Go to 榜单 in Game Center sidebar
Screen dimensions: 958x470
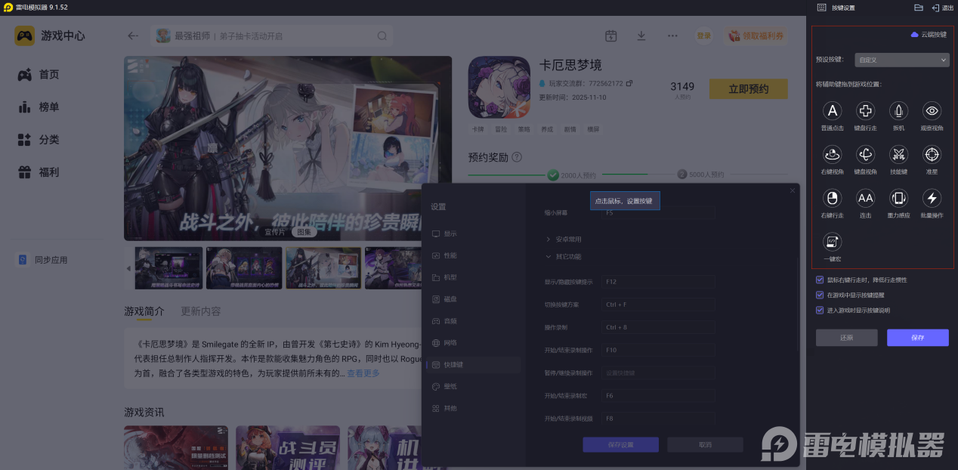[39, 107]
